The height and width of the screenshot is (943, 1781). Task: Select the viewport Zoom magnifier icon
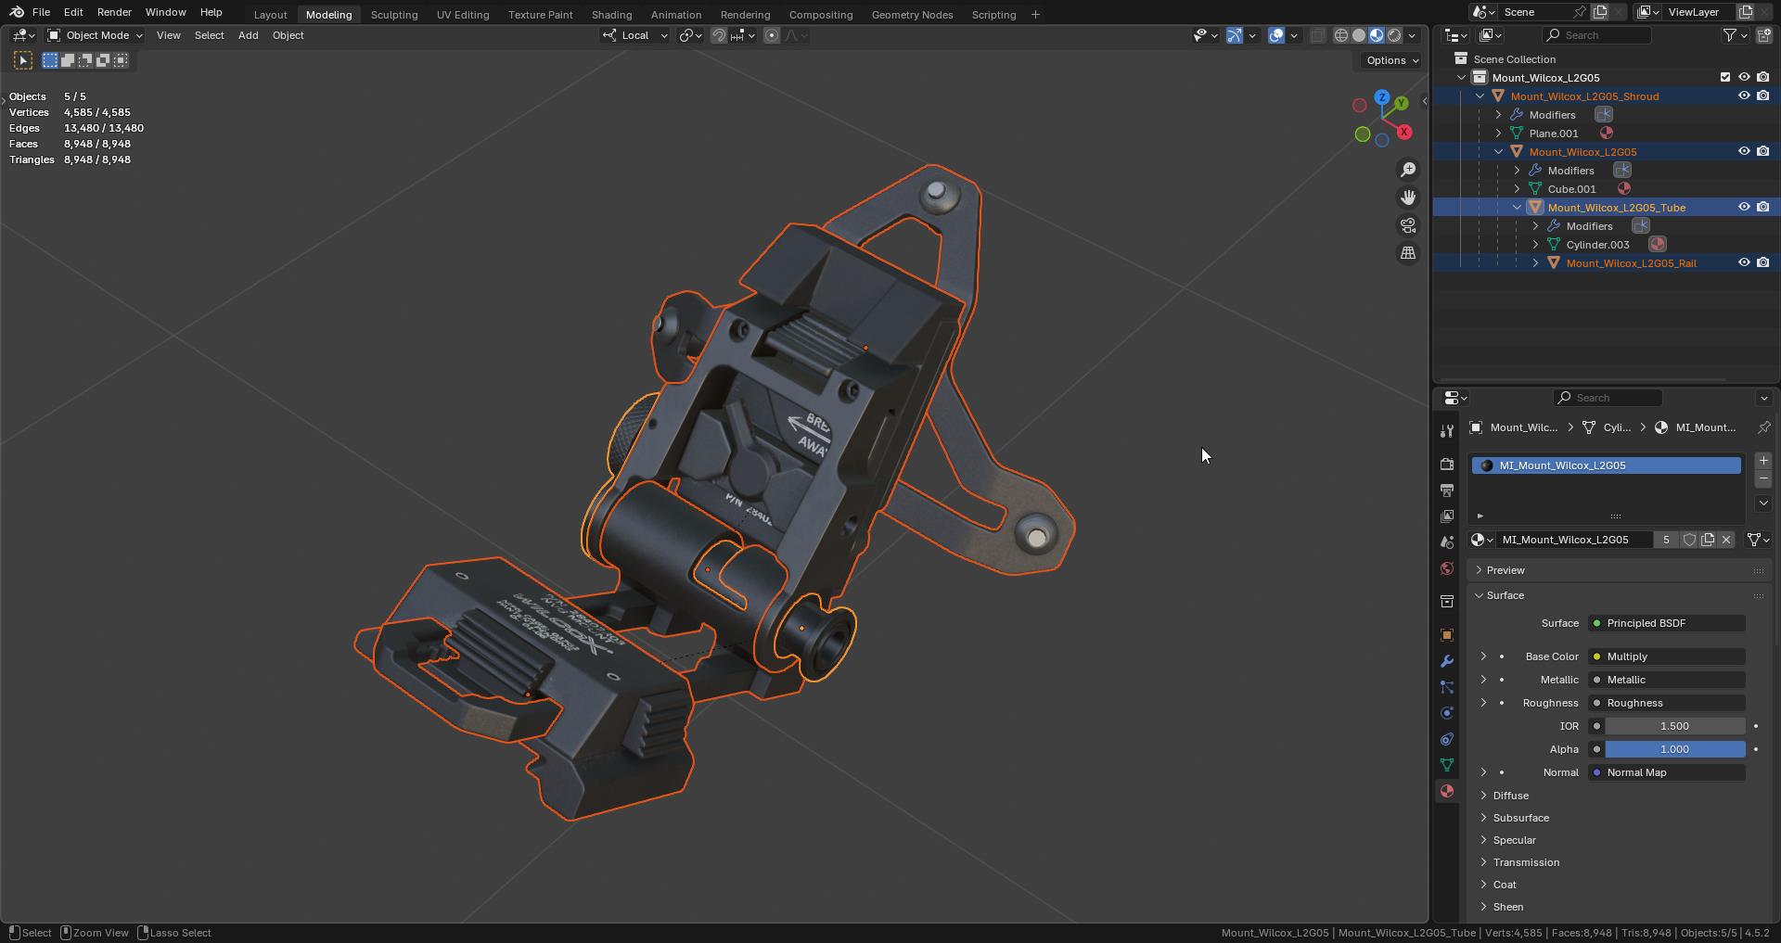tap(1407, 170)
